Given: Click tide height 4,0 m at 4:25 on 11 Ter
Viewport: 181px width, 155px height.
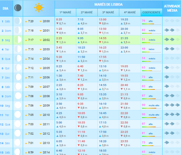Looking at the screenshot, I should pyautogui.click(x=62, y=117).
